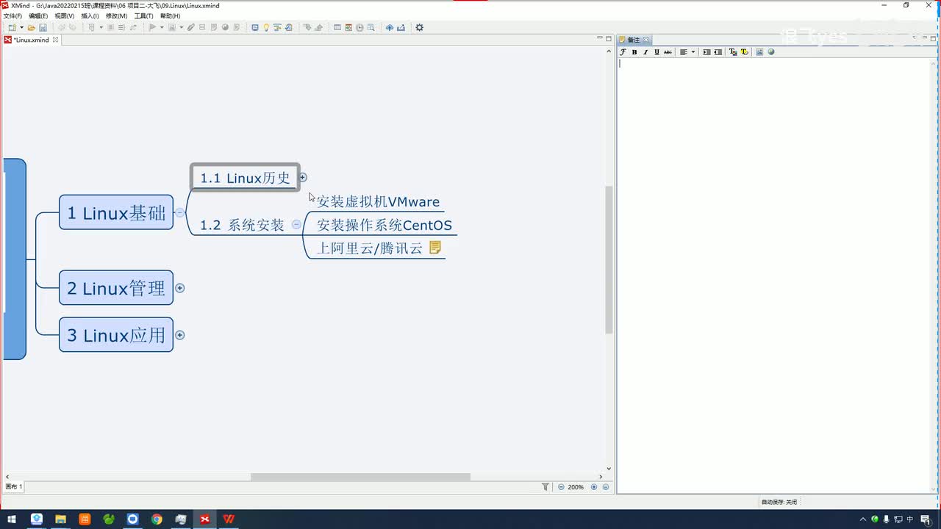Click the New workbook toolbar icon
The image size is (941, 529).
(x=12, y=28)
